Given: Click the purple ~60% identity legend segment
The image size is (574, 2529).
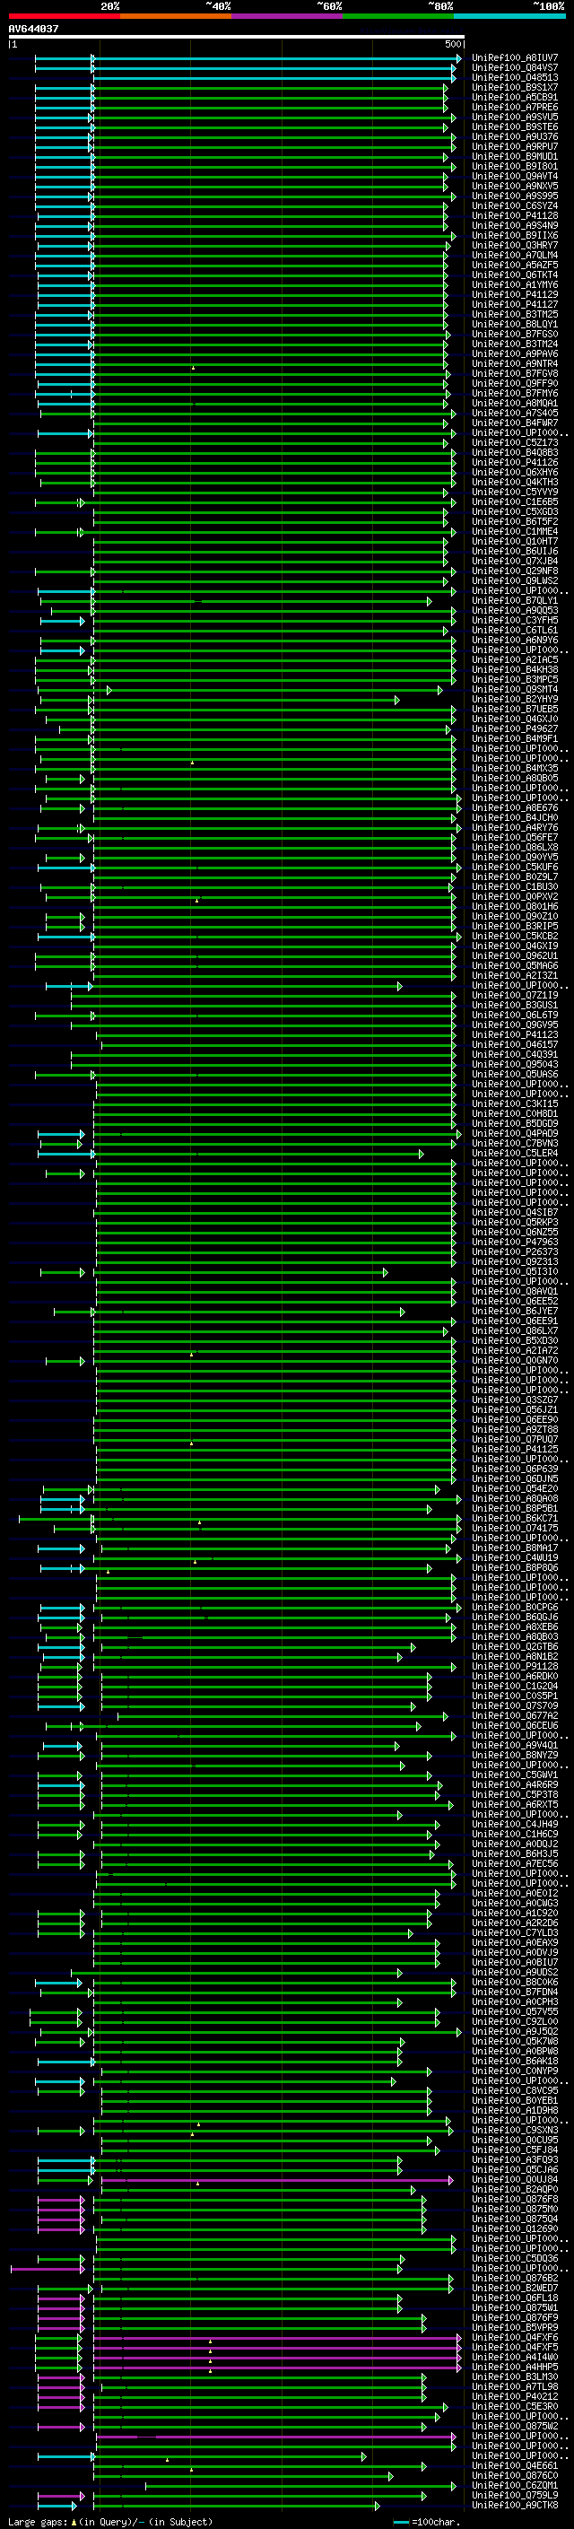Looking at the screenshot, I should coord(286,16).
